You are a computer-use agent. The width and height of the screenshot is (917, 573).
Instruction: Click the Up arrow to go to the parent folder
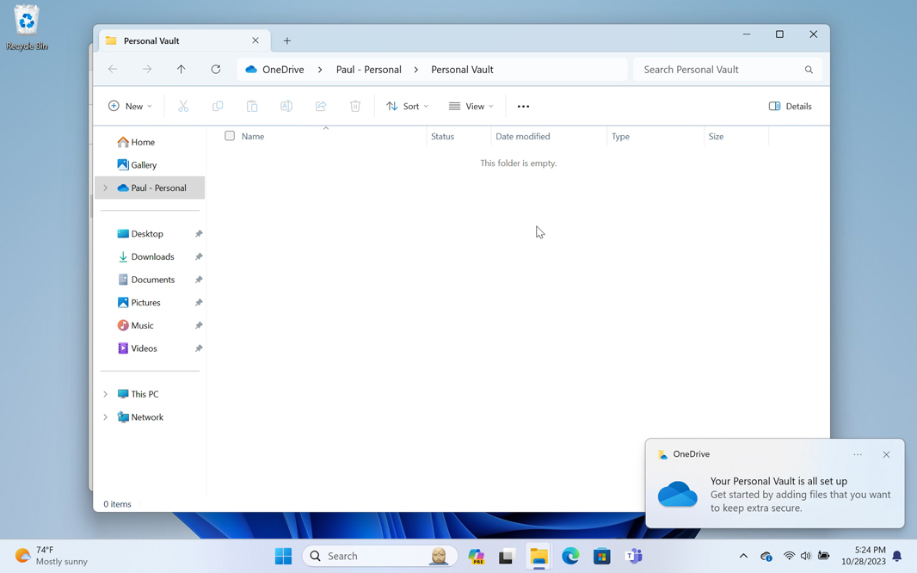(182, 70)
